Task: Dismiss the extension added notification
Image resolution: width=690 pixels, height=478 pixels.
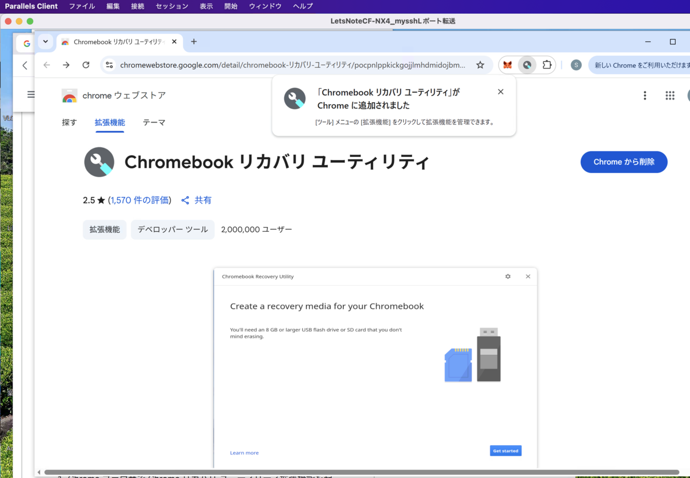Action: 500,91
